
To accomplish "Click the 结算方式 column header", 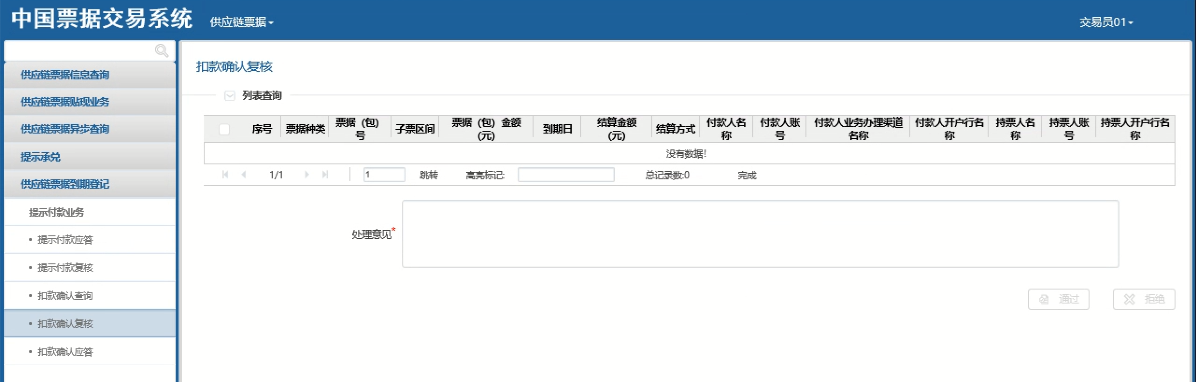I will tap(676, 129).
